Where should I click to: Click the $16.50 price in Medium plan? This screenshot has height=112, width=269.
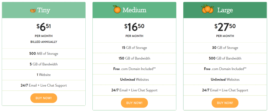(134, 27)
